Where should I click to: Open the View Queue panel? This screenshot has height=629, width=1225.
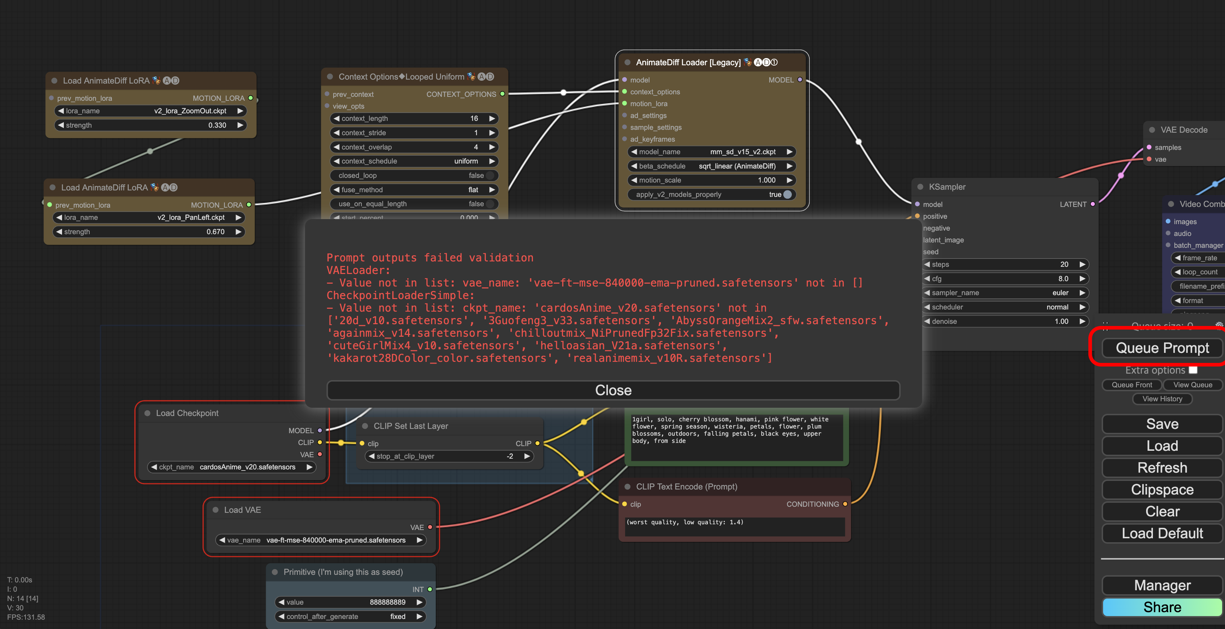[1192, 385]
